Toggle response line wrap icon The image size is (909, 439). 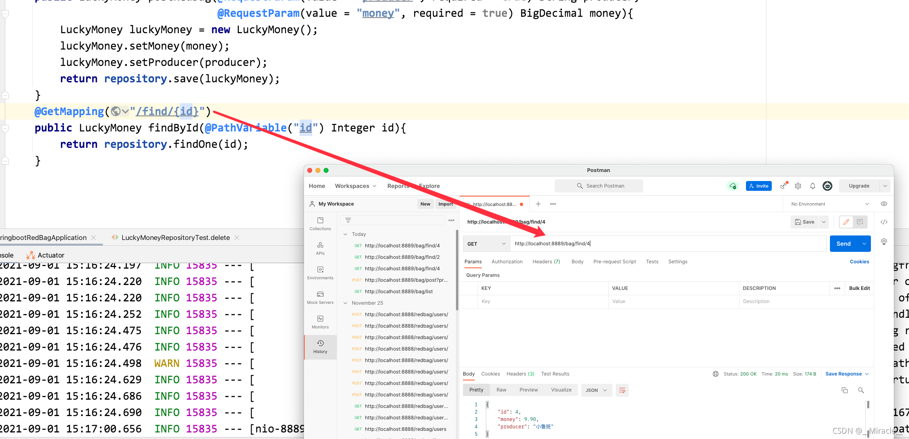(x=622, y=390)
